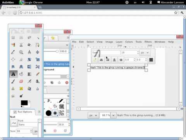The width and height of the screenshot is (186, 140).
Task: Select the Scissors Select tool
Action: [x=21, y=45]
